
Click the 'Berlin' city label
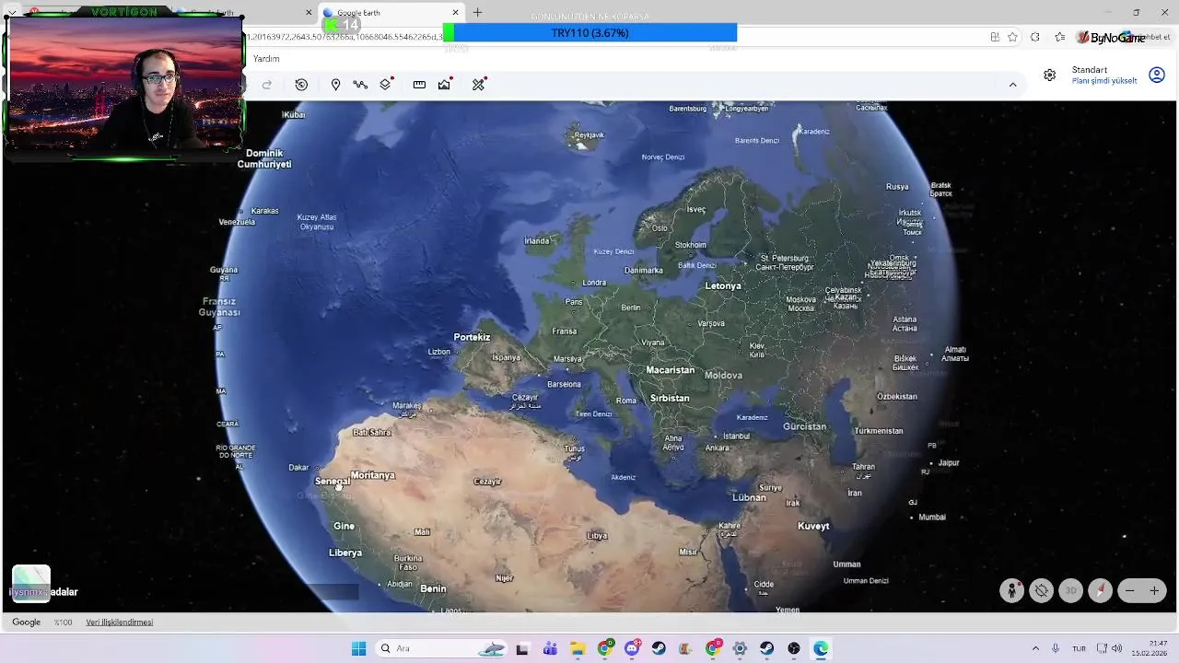pyautogui.click(x=631, y=308)
